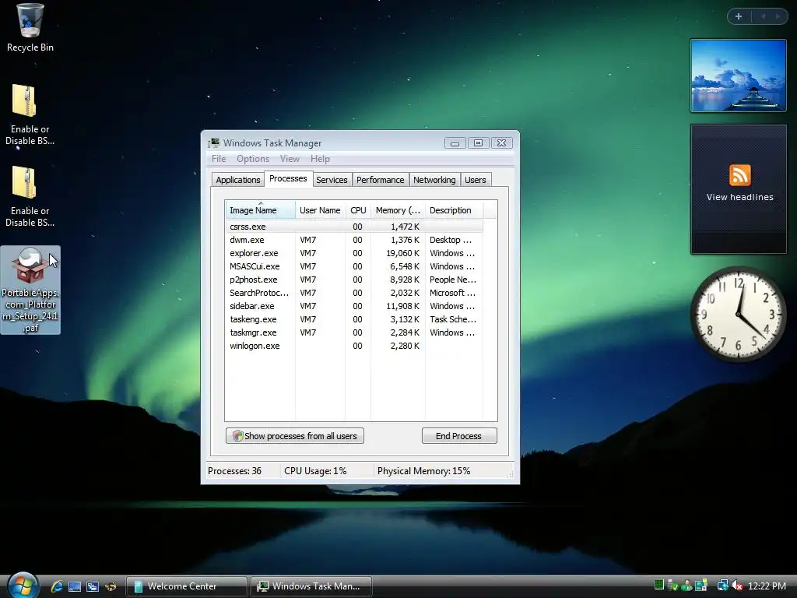Select the taskeng.exe process row
Screen dimensions: 797x598
point(354,319)
